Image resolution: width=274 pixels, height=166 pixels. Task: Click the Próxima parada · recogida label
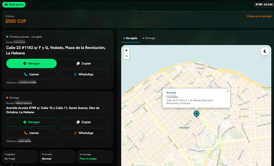coord(26,37)
